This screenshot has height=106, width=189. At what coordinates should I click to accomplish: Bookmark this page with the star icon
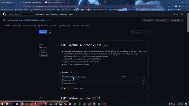(154, 6)
